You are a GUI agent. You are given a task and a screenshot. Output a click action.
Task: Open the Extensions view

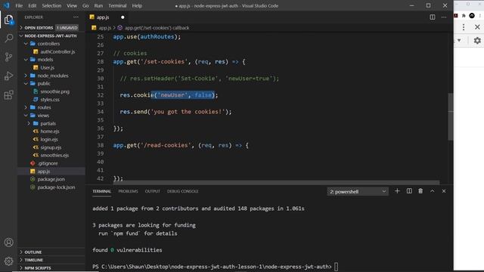8,95
